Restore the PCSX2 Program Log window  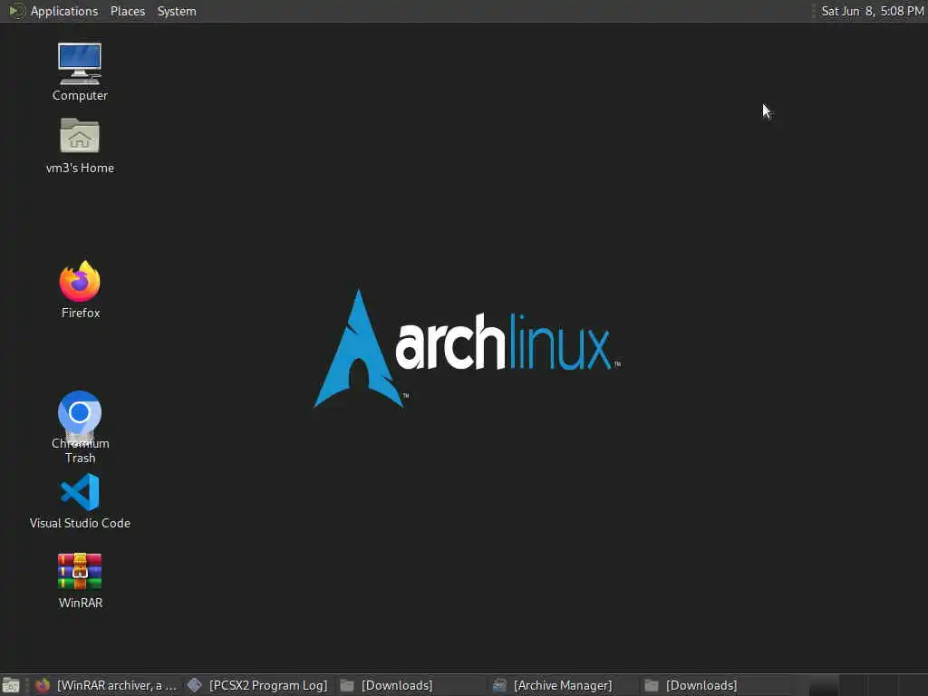pyautogui.click(x=256, y=685)
